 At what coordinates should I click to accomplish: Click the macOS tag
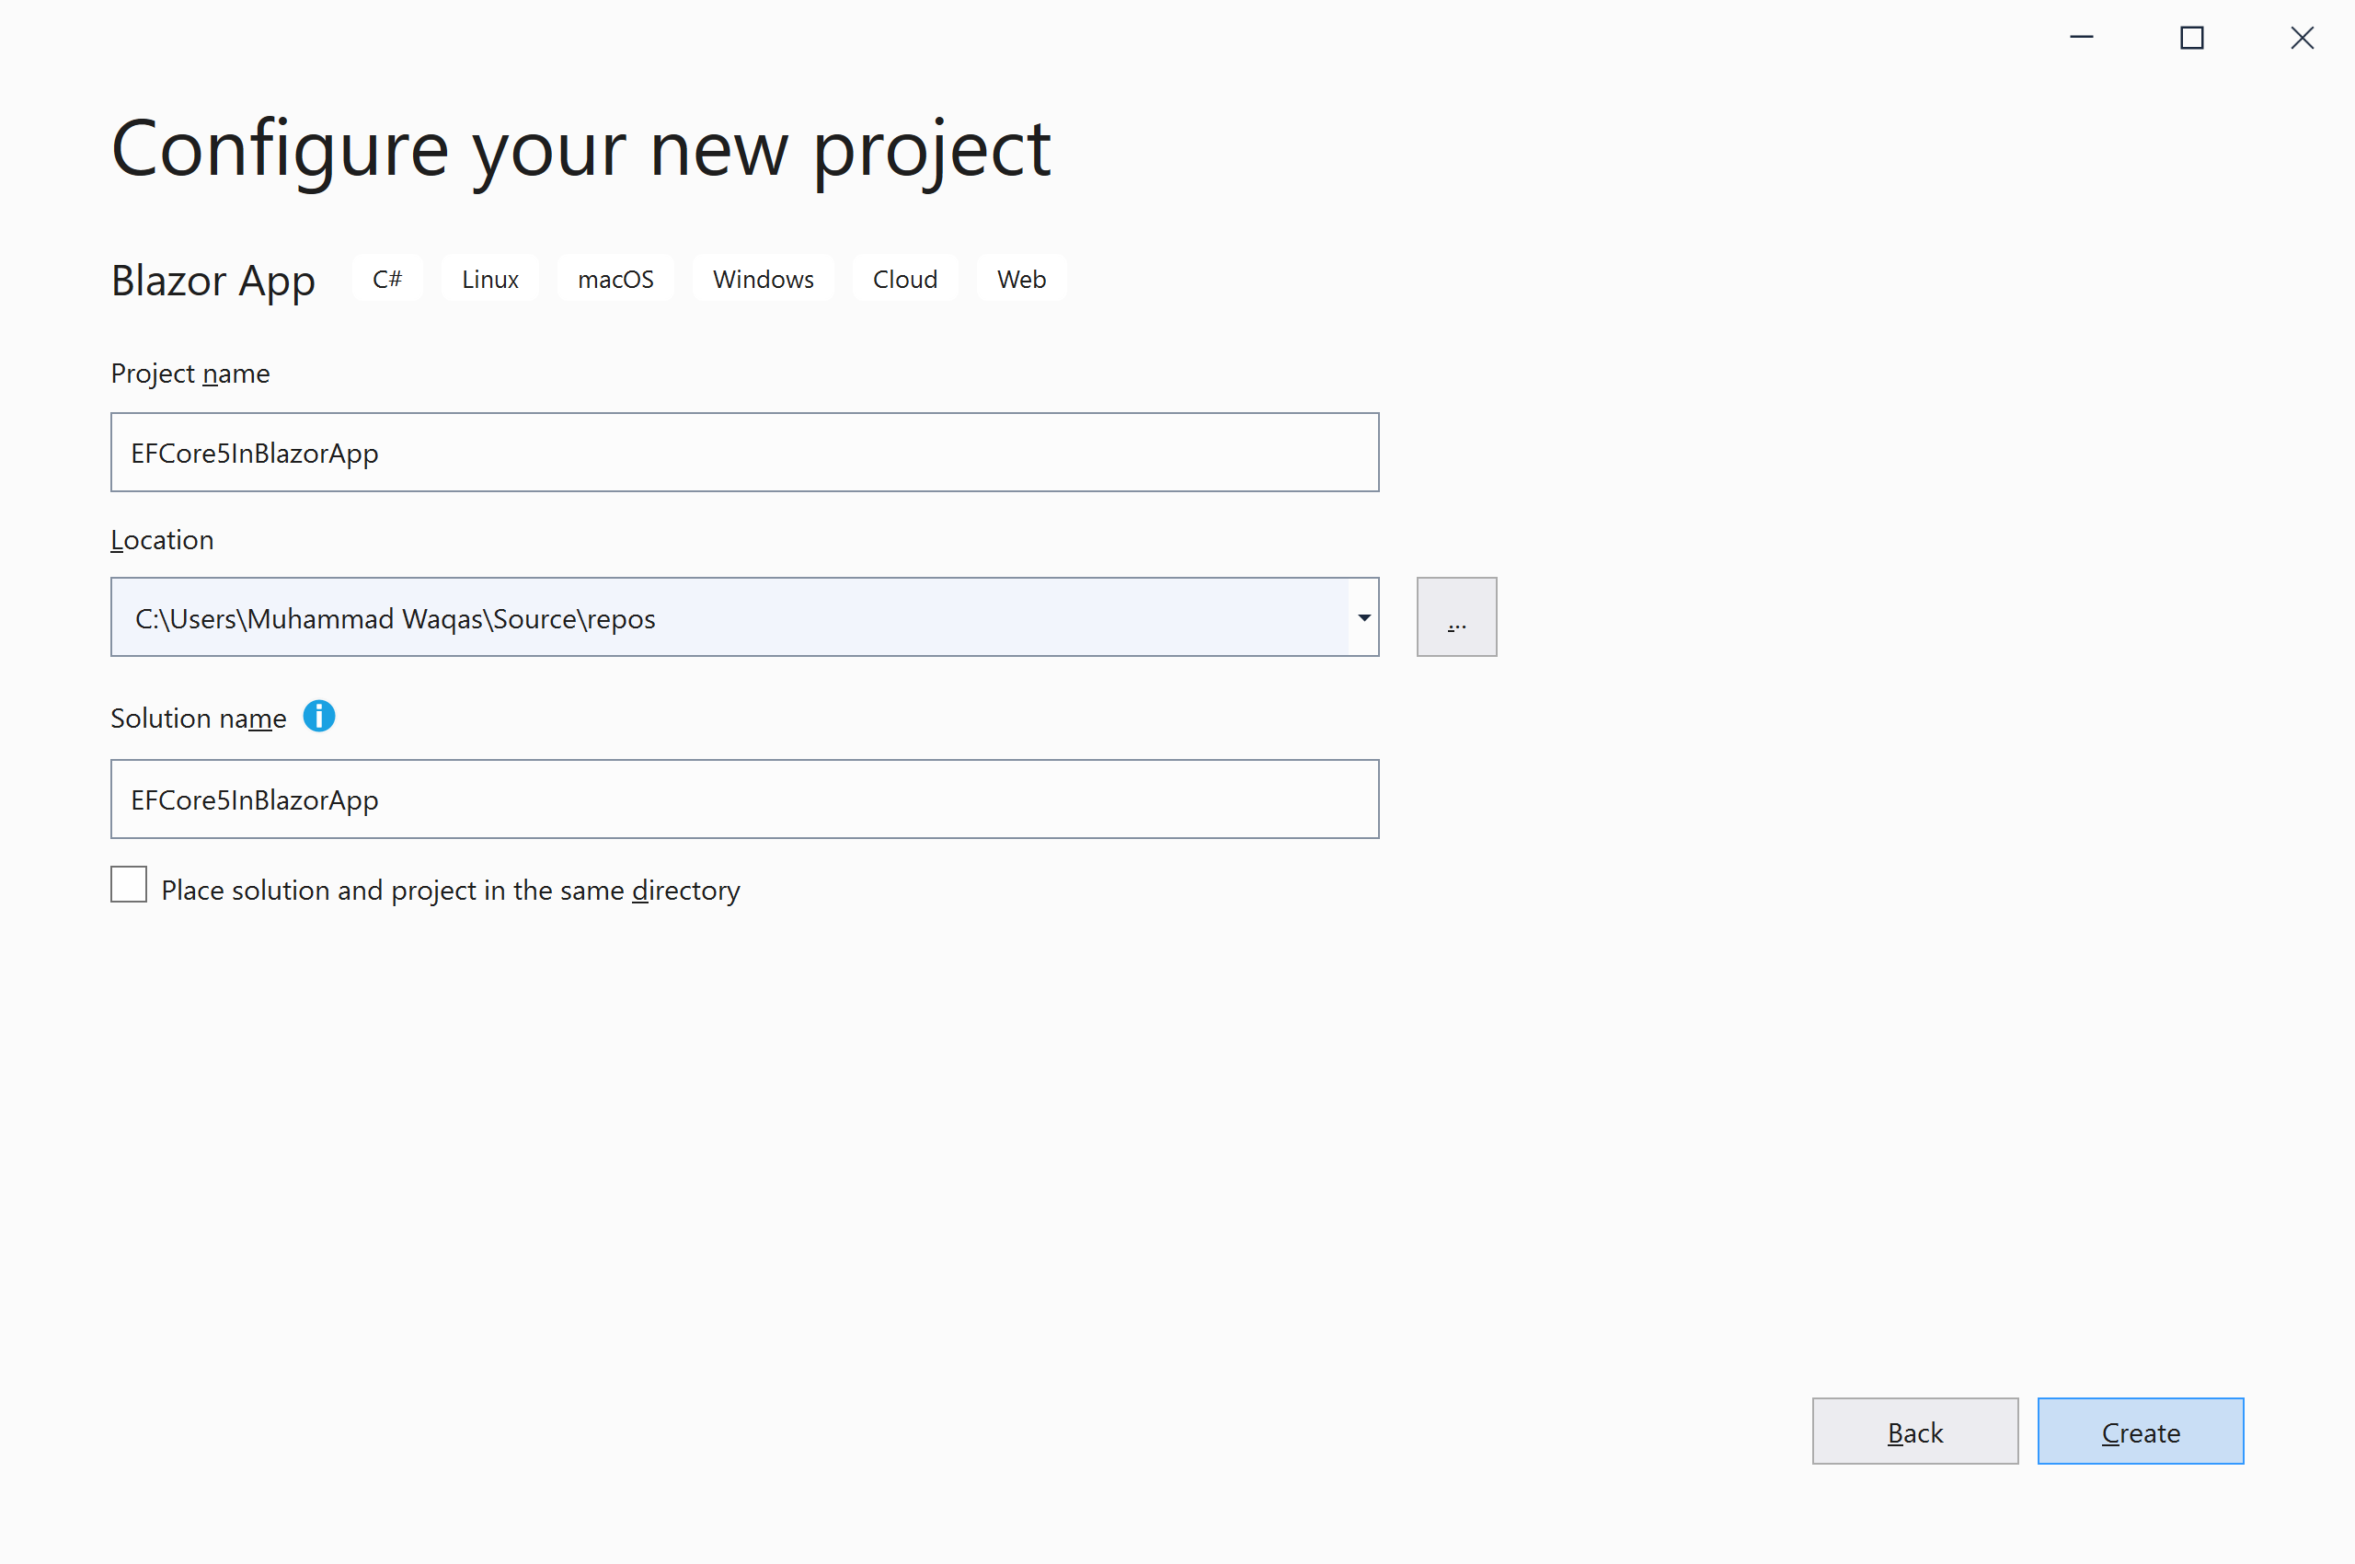pyautogui.click(x=615, y=280)
